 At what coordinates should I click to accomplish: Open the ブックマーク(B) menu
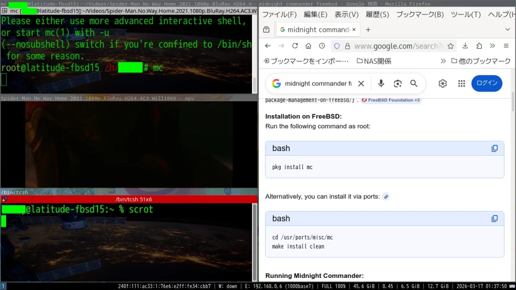click(419, 15)
